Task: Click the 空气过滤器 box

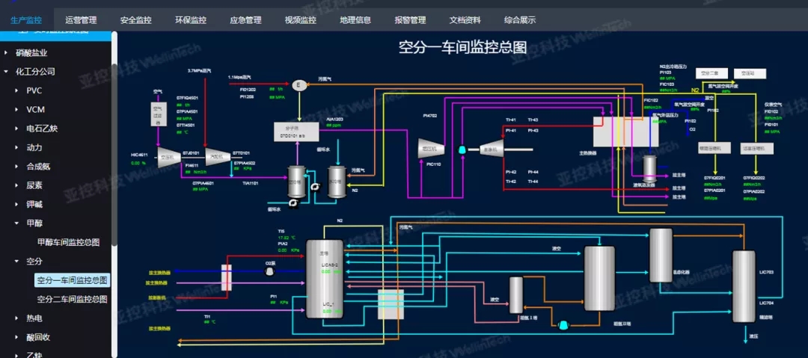Action: coord(158,115)
